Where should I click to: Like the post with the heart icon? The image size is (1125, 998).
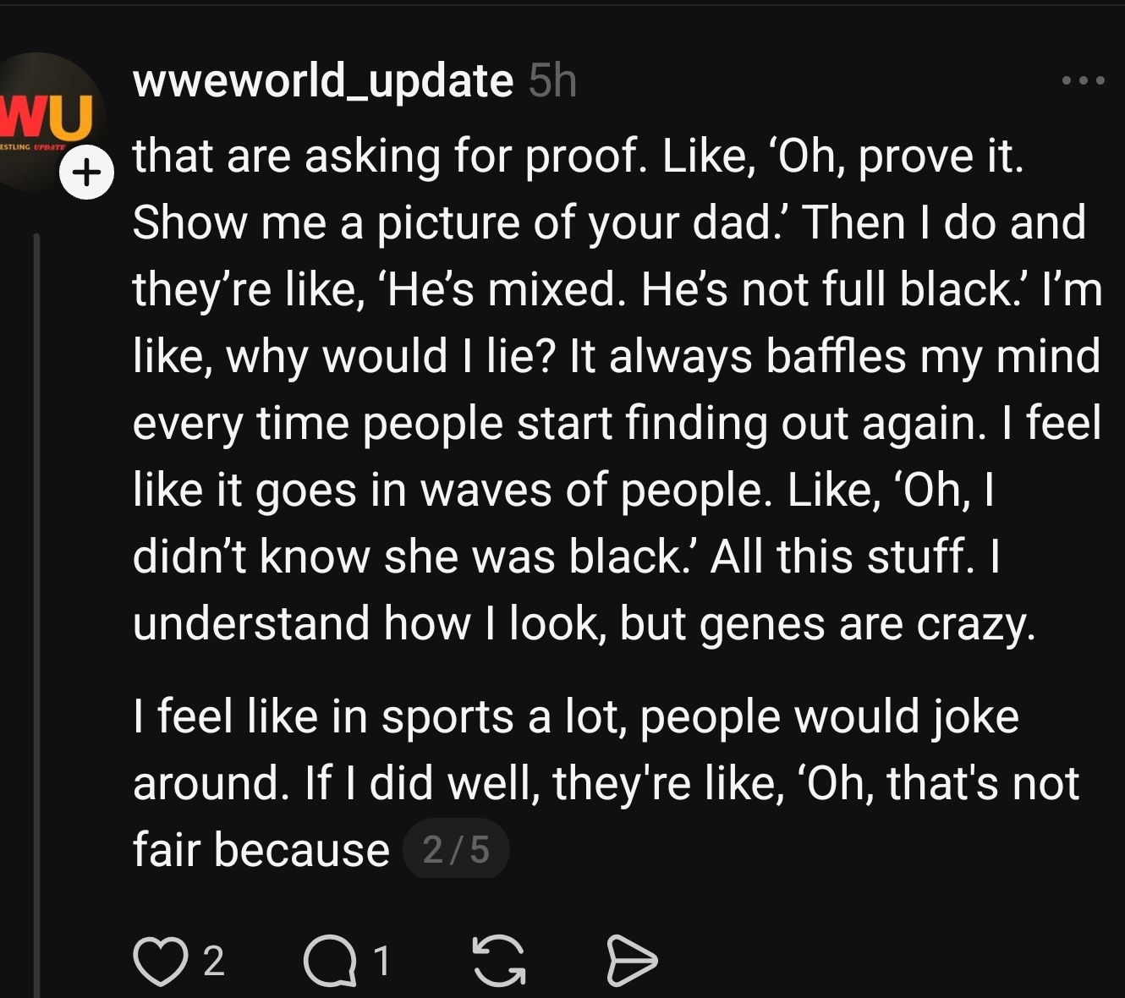point(160,962)
